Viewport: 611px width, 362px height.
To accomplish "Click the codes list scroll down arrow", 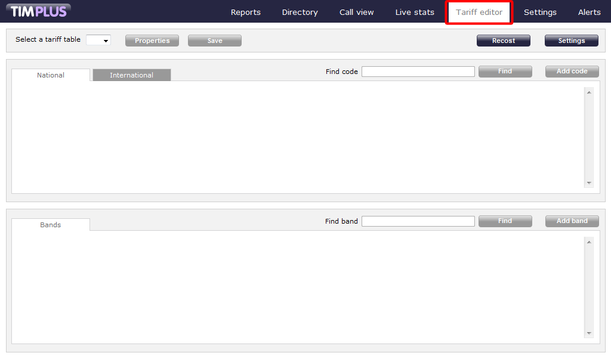I will coord(589,182).
